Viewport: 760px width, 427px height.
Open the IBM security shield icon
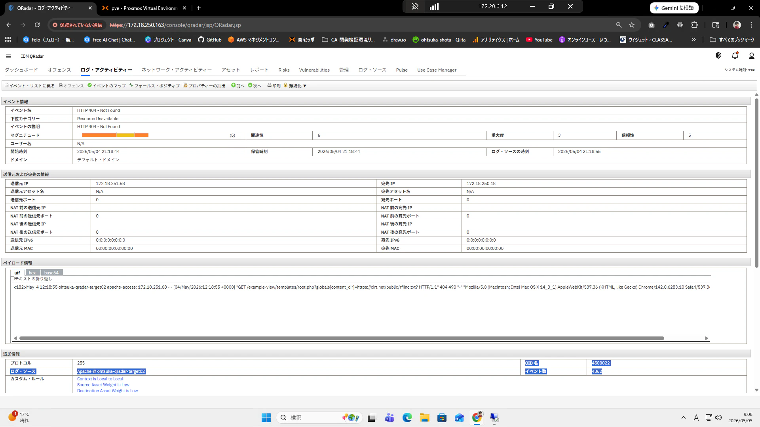(718, 56)
